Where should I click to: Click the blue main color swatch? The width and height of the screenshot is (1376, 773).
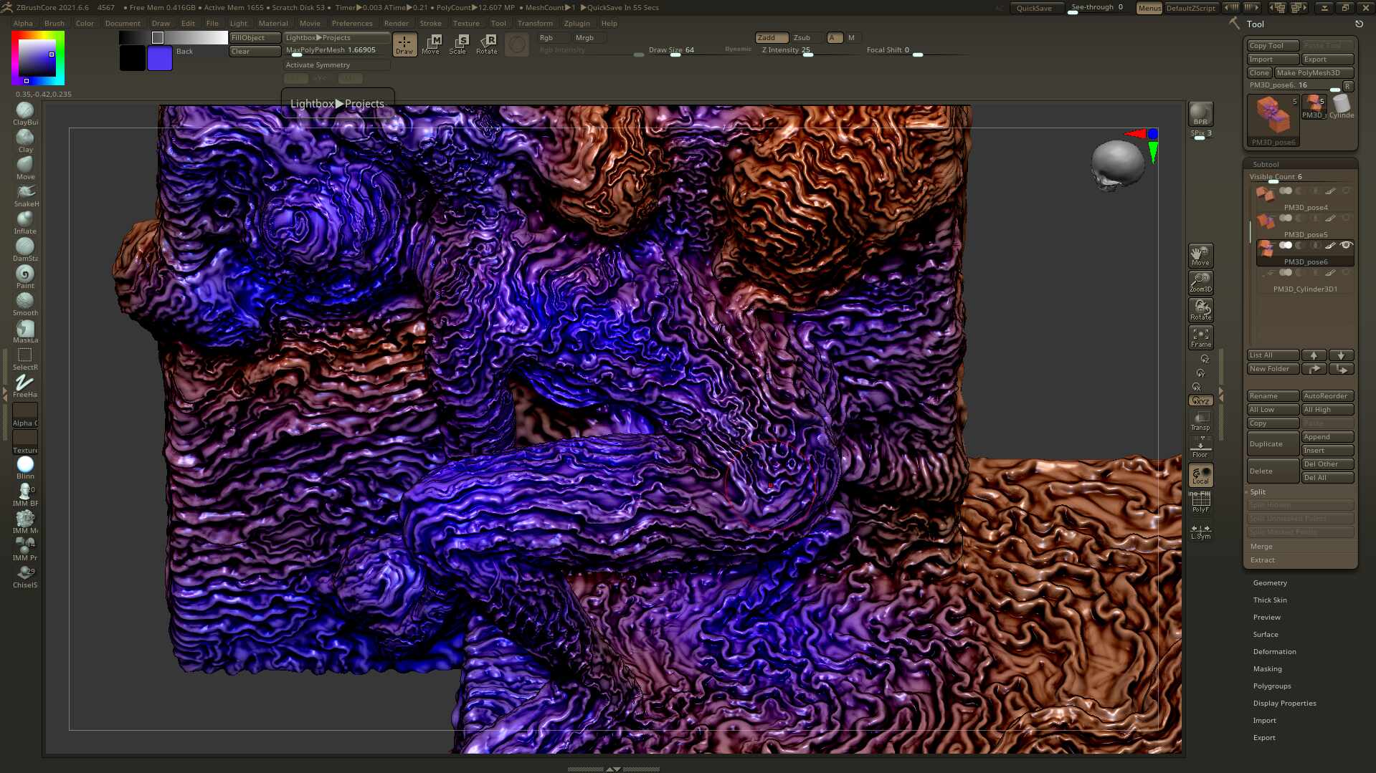(159, 58)
